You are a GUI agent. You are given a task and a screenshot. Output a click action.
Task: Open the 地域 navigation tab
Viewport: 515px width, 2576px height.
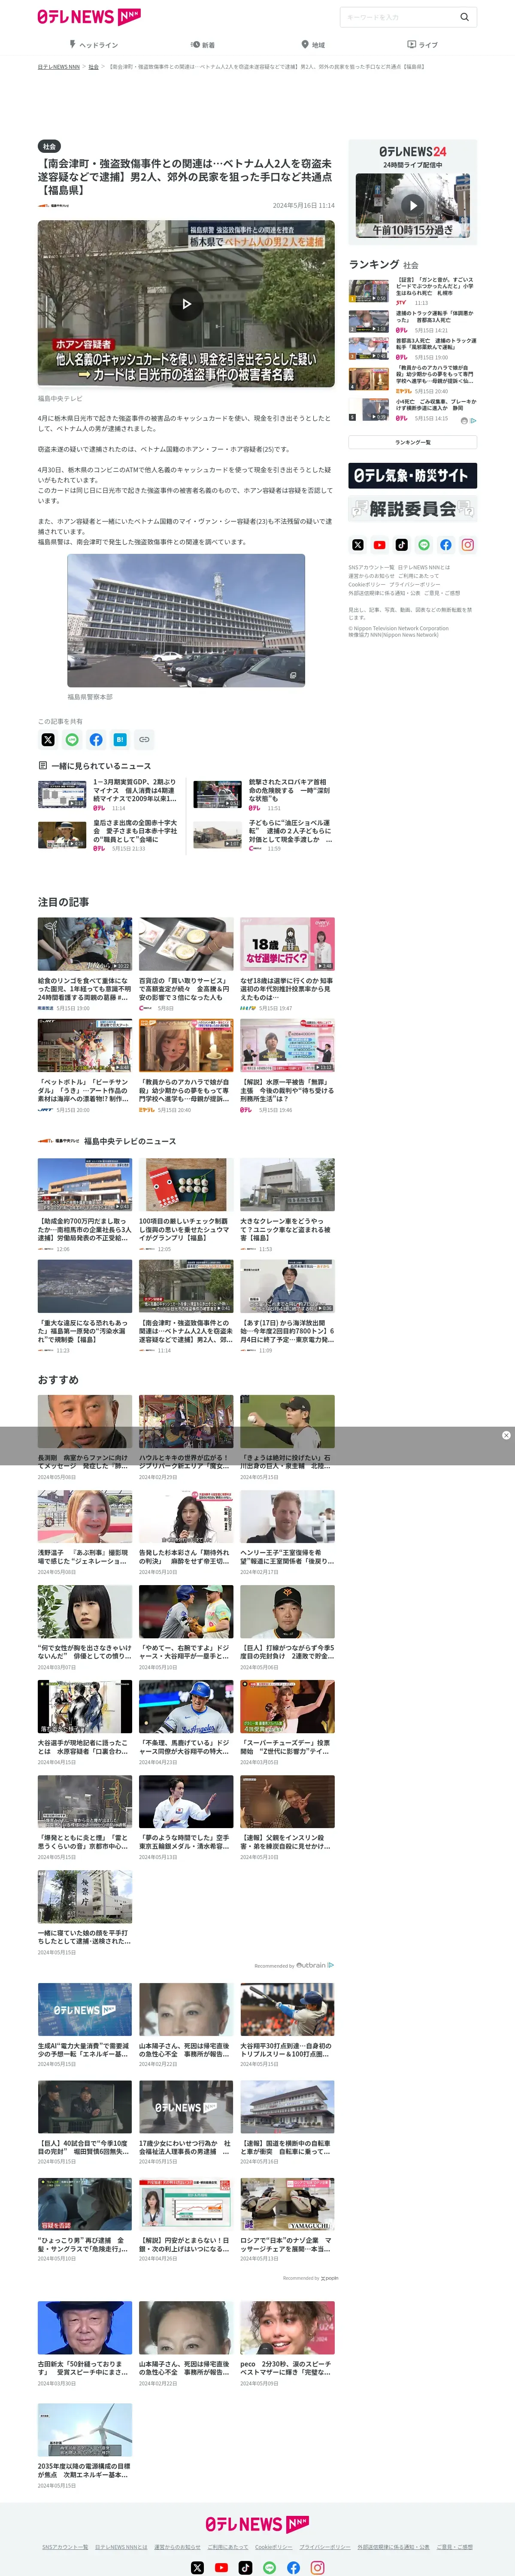(x=313, y=45)
